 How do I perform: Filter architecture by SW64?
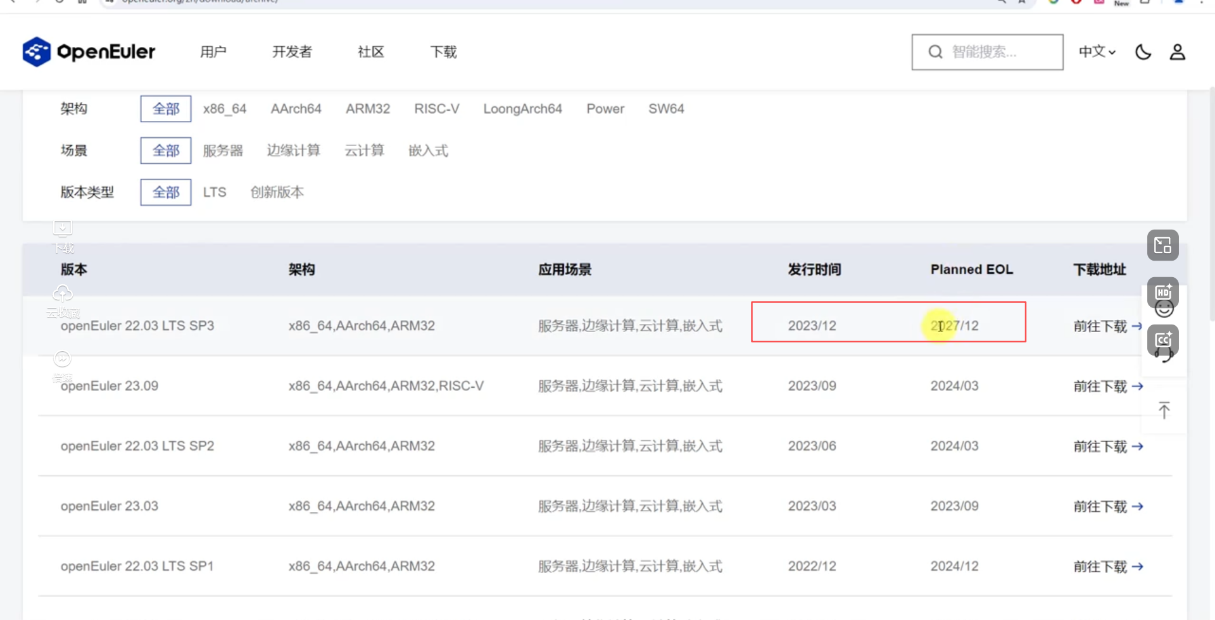click(666, 109)
